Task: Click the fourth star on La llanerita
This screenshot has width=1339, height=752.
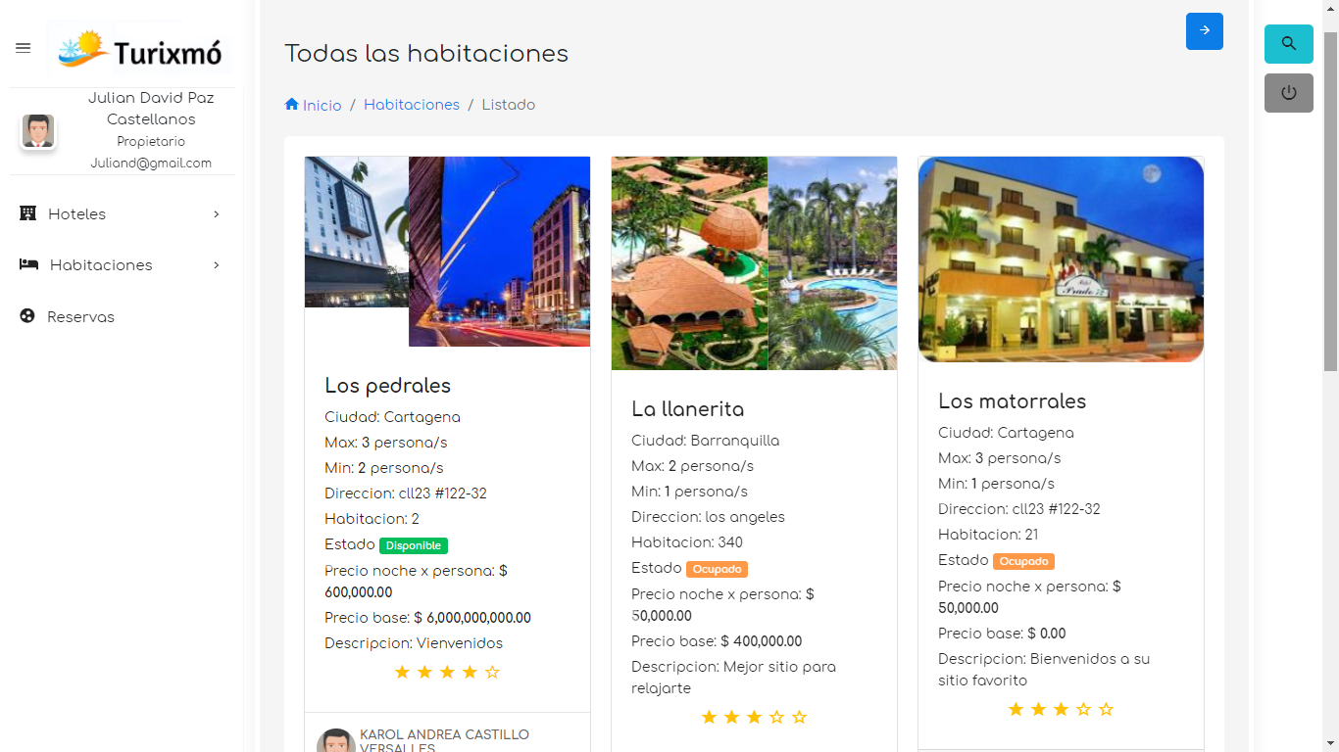Action: click(x=777, y=717)
